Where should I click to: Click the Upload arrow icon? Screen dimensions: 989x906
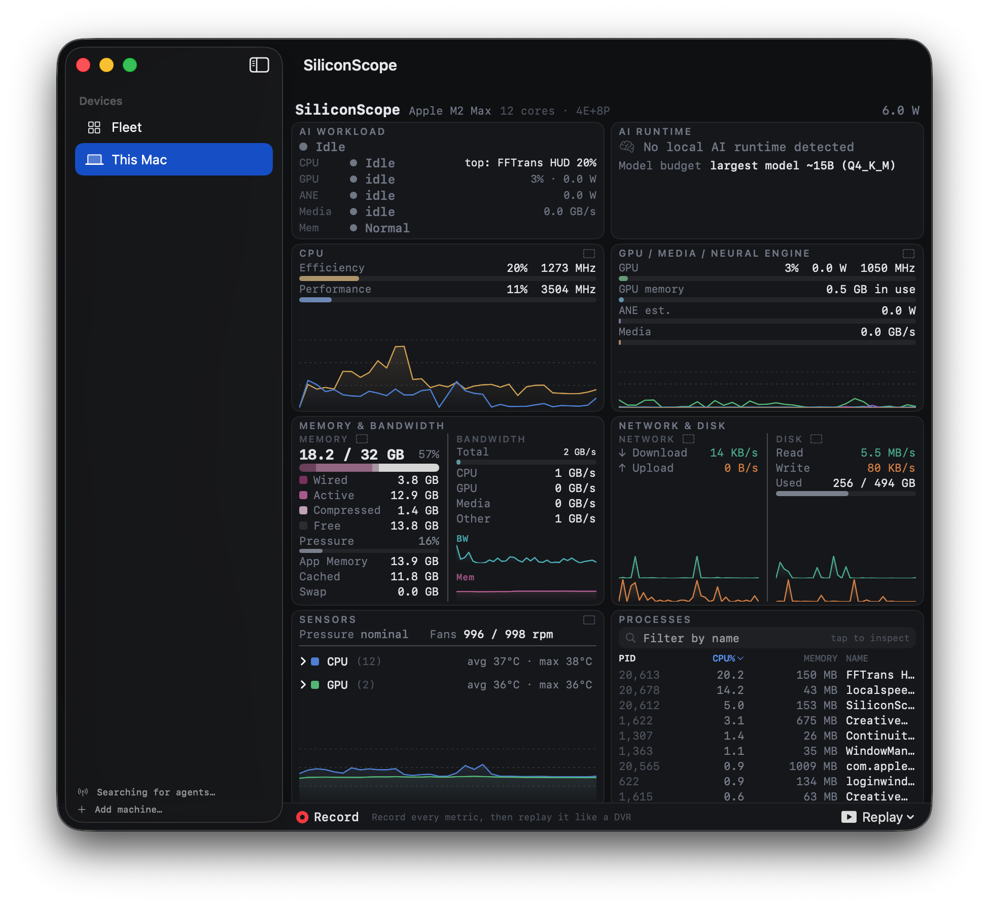(622, 468)
